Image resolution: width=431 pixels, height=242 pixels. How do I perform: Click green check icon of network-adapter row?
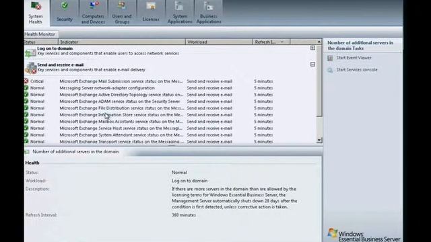pyautogui.click(x=26, y=88)
